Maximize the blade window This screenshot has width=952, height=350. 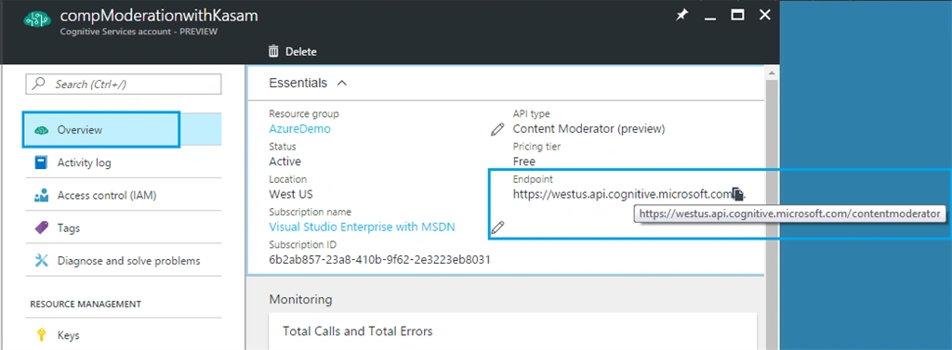click(x=737, y=16)
